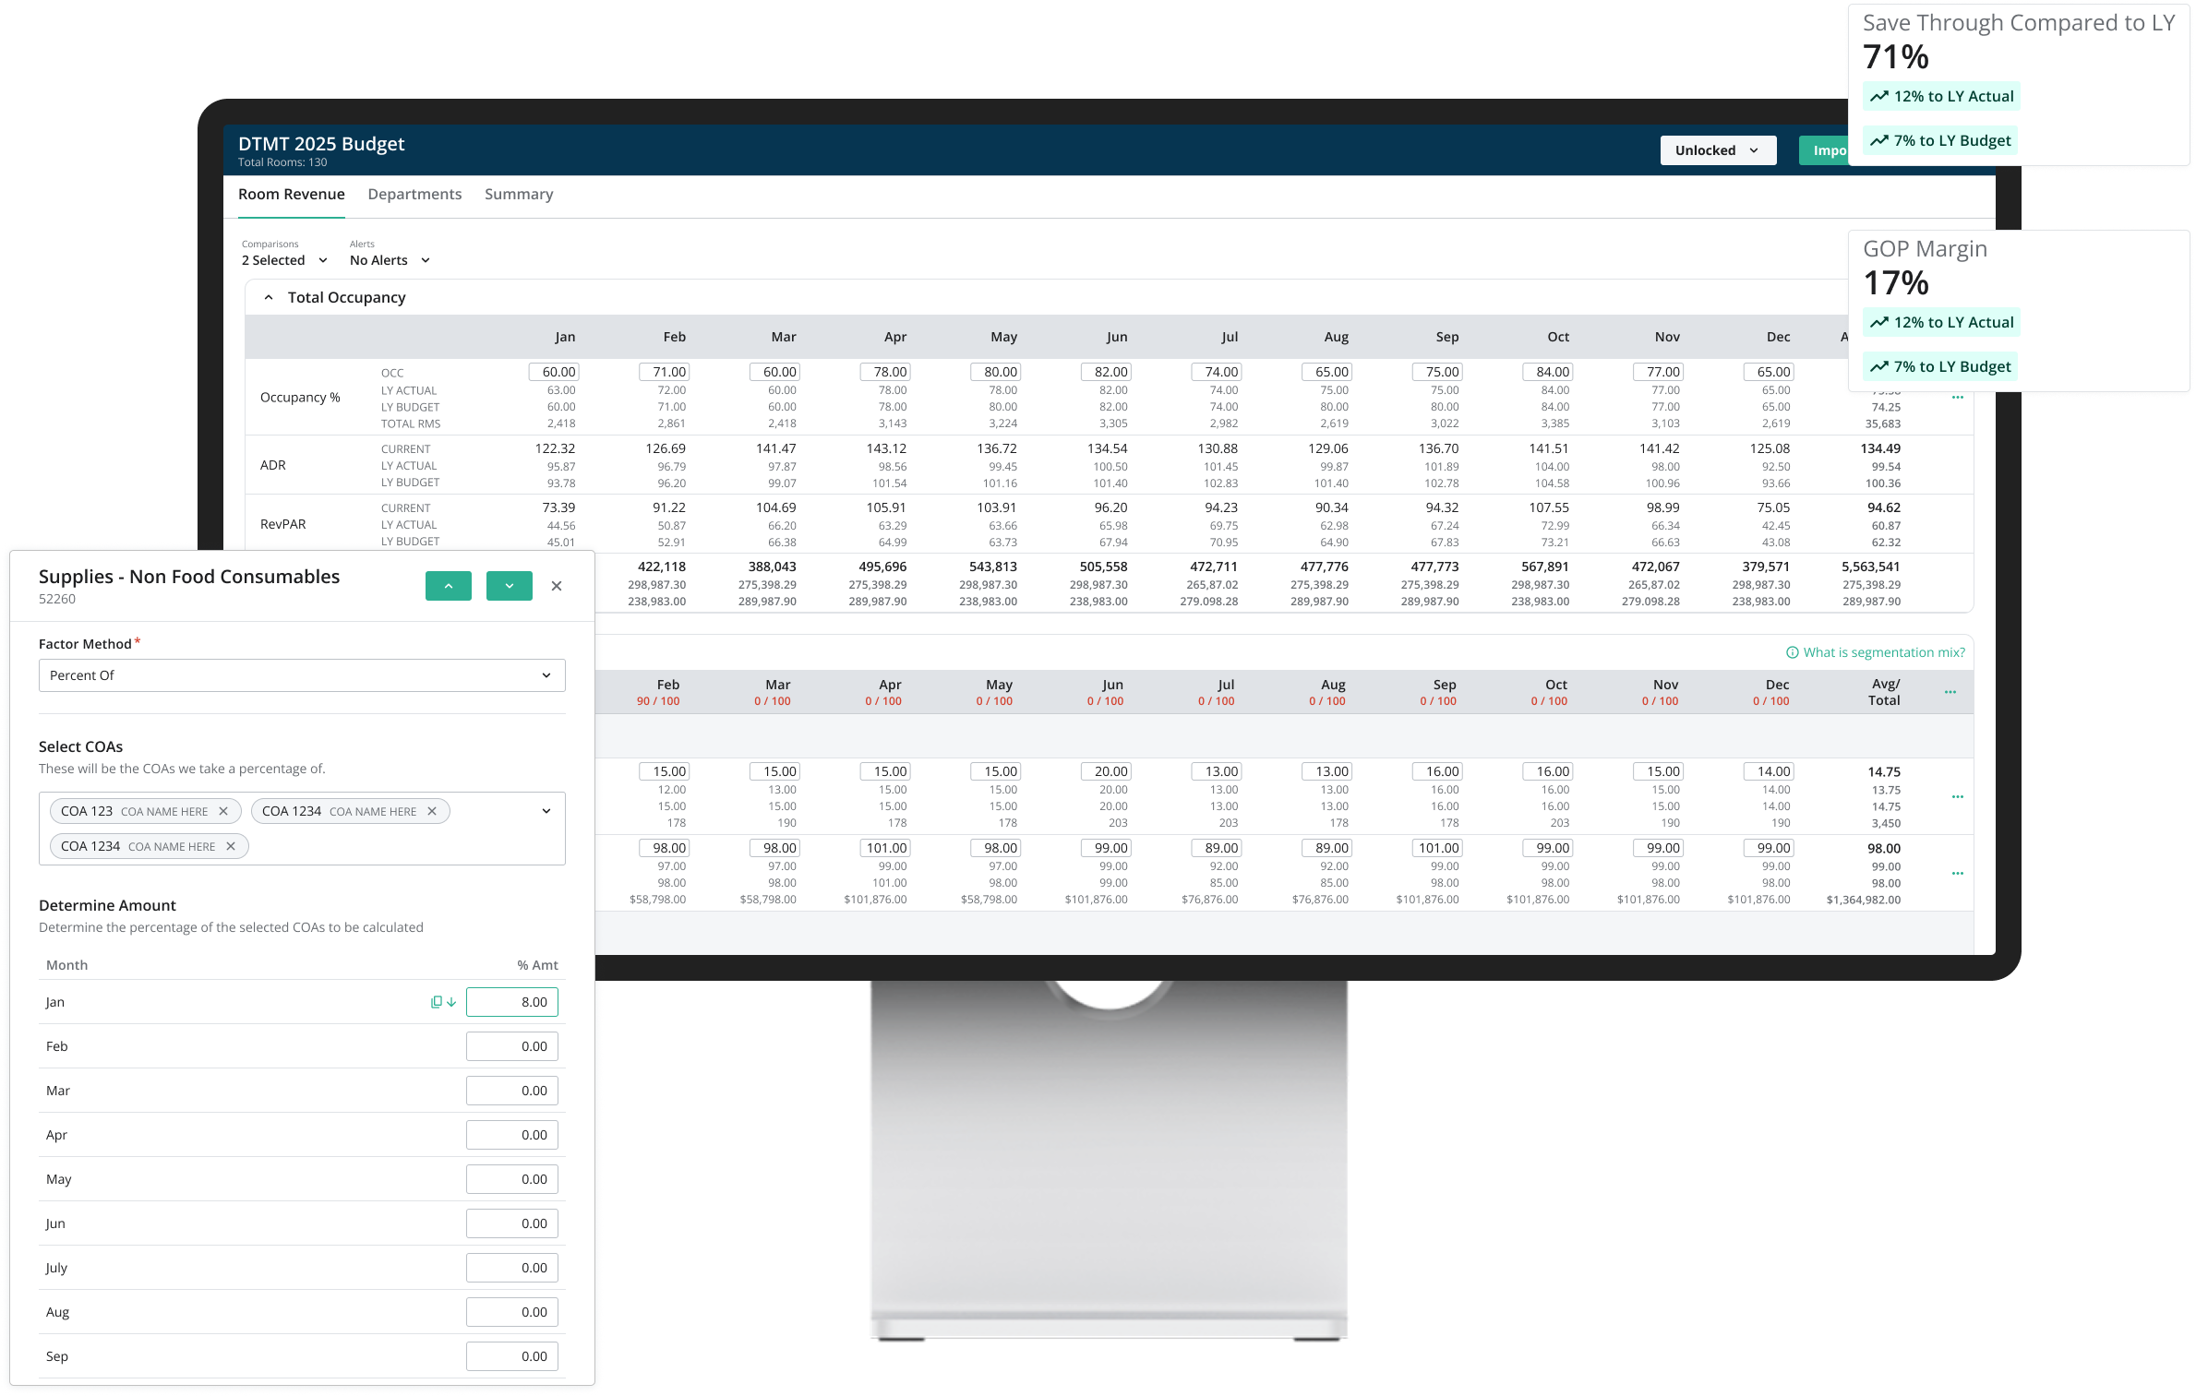Click the previous item up-arrow button
Screen dimensions: 2196x1396
click(x=448, y=586)
